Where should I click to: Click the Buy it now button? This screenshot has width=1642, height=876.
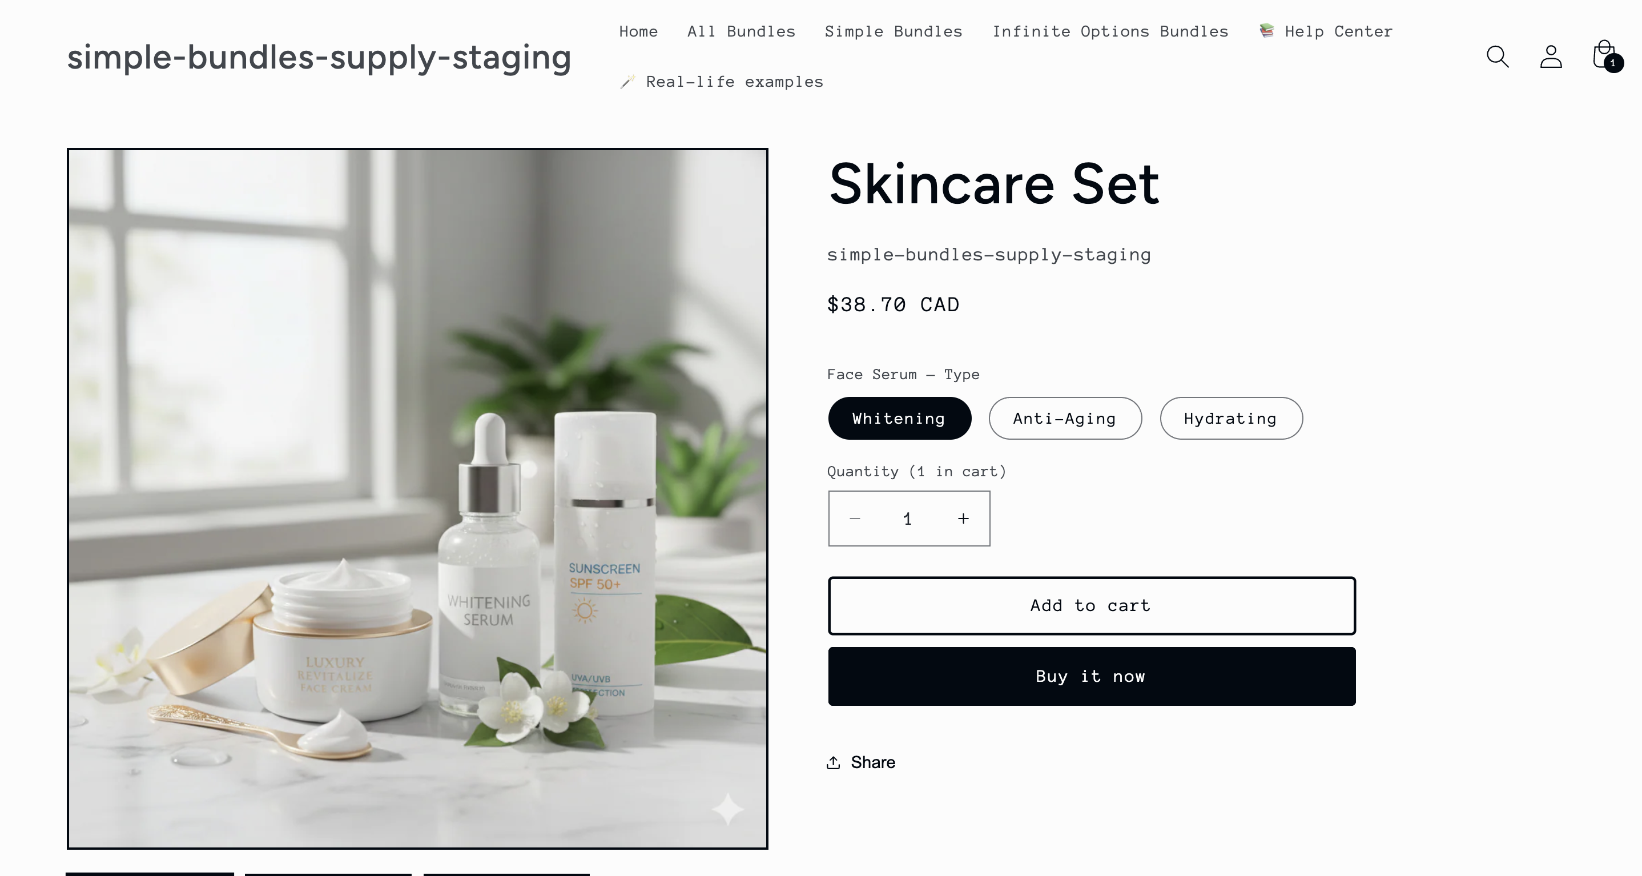[x=1091, y=677]
